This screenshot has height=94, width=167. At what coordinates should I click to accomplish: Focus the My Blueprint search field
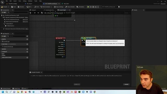(16, 36)
